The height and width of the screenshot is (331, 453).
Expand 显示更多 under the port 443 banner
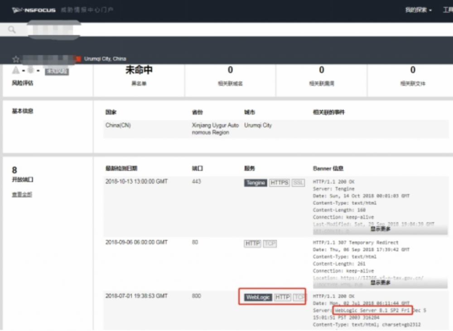[x=380, y=229]
